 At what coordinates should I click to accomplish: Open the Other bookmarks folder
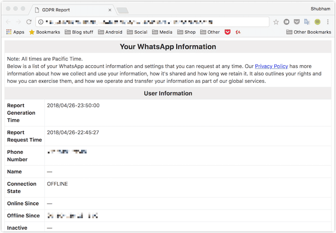[210, 32]
